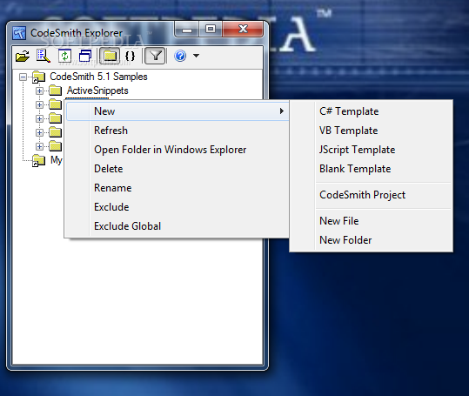Click the green refresh arrows toolbar icon

[64, 56]
